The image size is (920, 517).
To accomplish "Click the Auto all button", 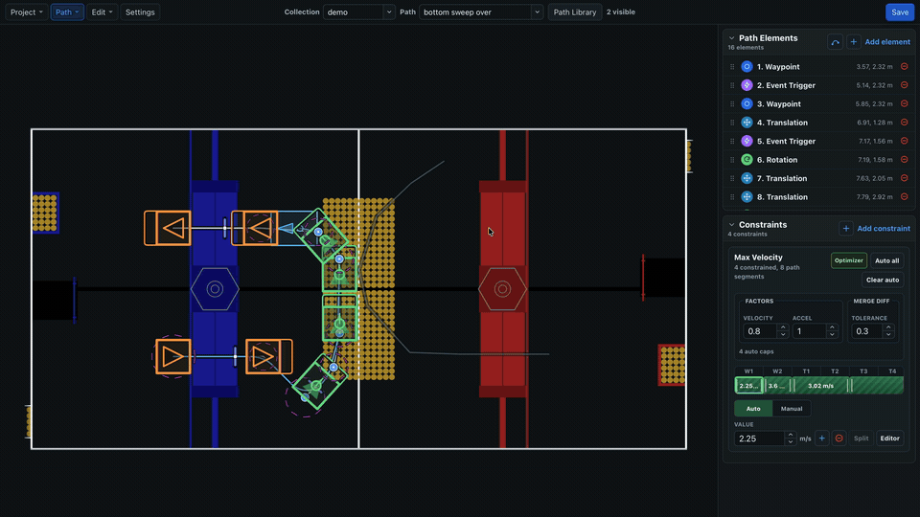I will (x=886, y=260).
